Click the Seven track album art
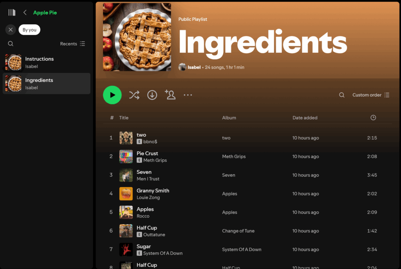 (x=126, y=175)
